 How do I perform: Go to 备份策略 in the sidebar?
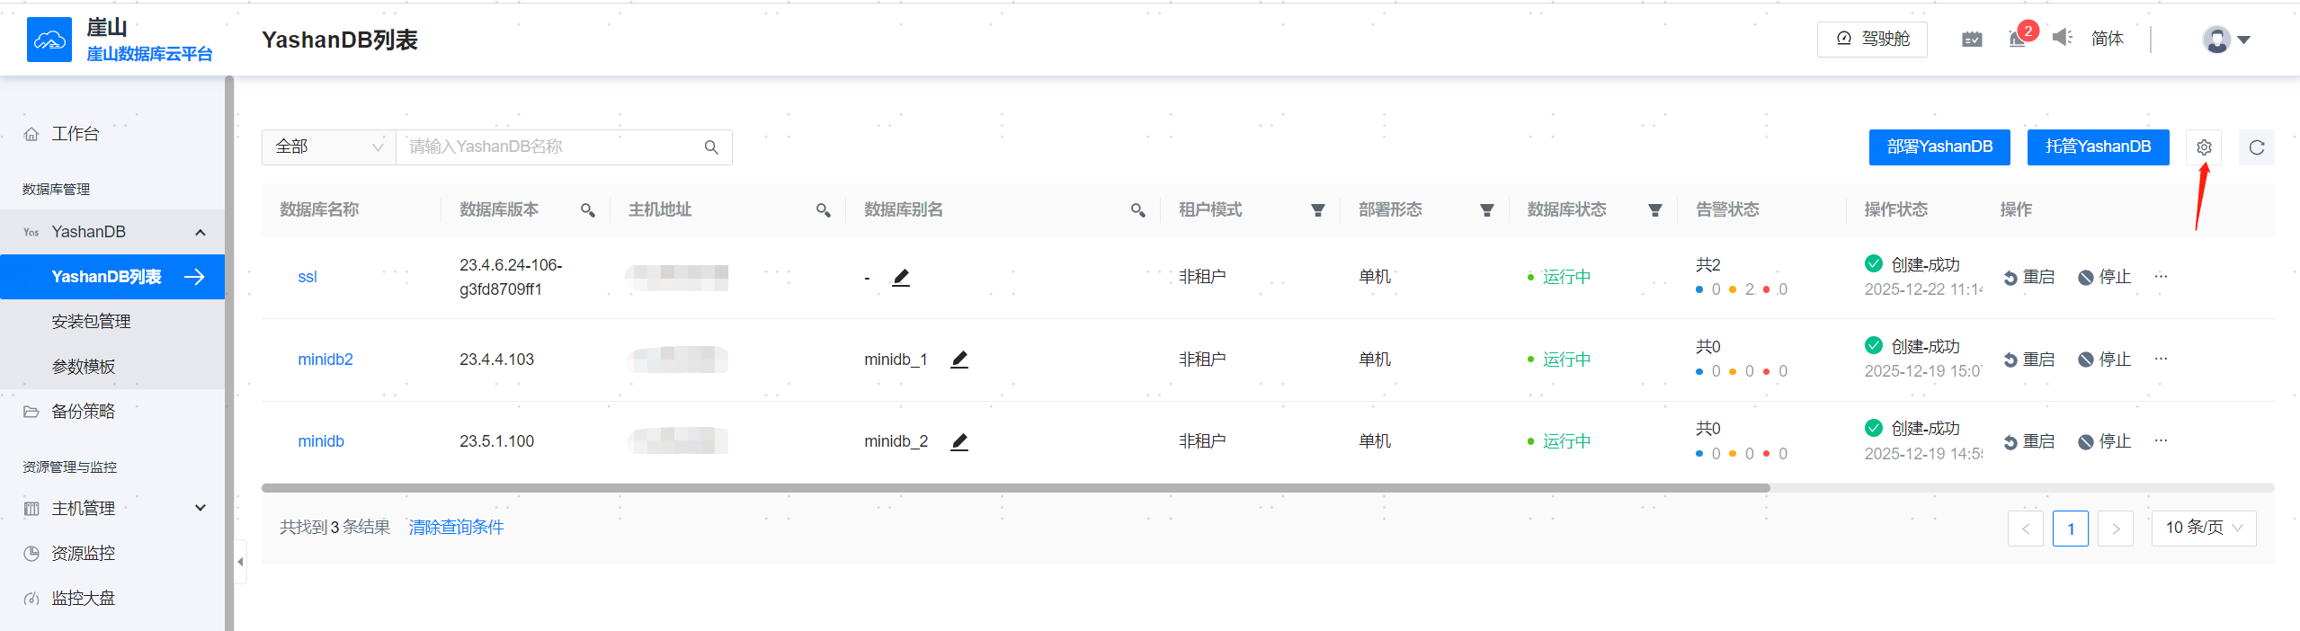click(85, 411)
